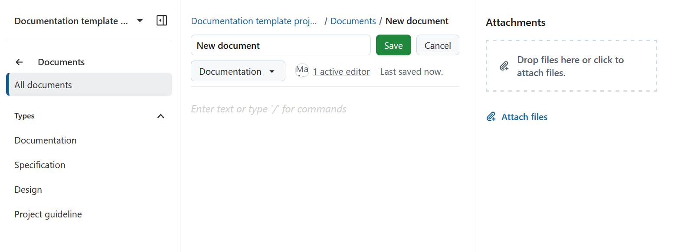Screen dimensions: 674x252
Task: Click the paperclip icon beside Attach files
Action: (x=491, y=116)
